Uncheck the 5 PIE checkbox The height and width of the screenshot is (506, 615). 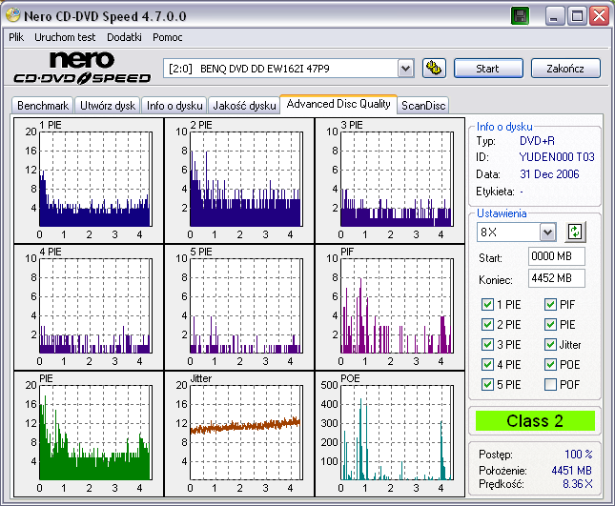[487, 384]
